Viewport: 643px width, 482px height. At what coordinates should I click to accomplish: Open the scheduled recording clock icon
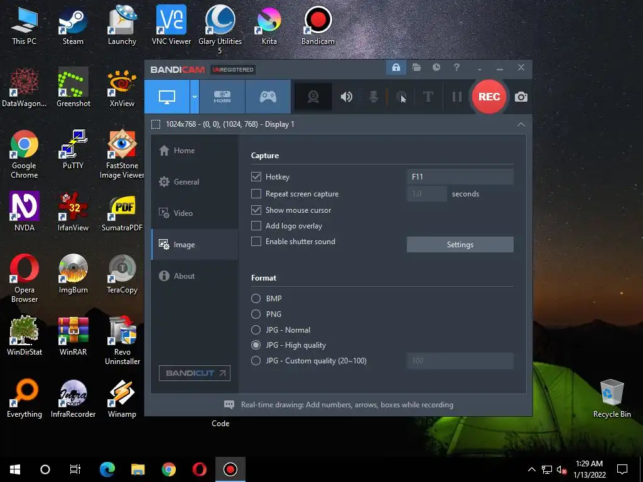[x=436, y=68]
